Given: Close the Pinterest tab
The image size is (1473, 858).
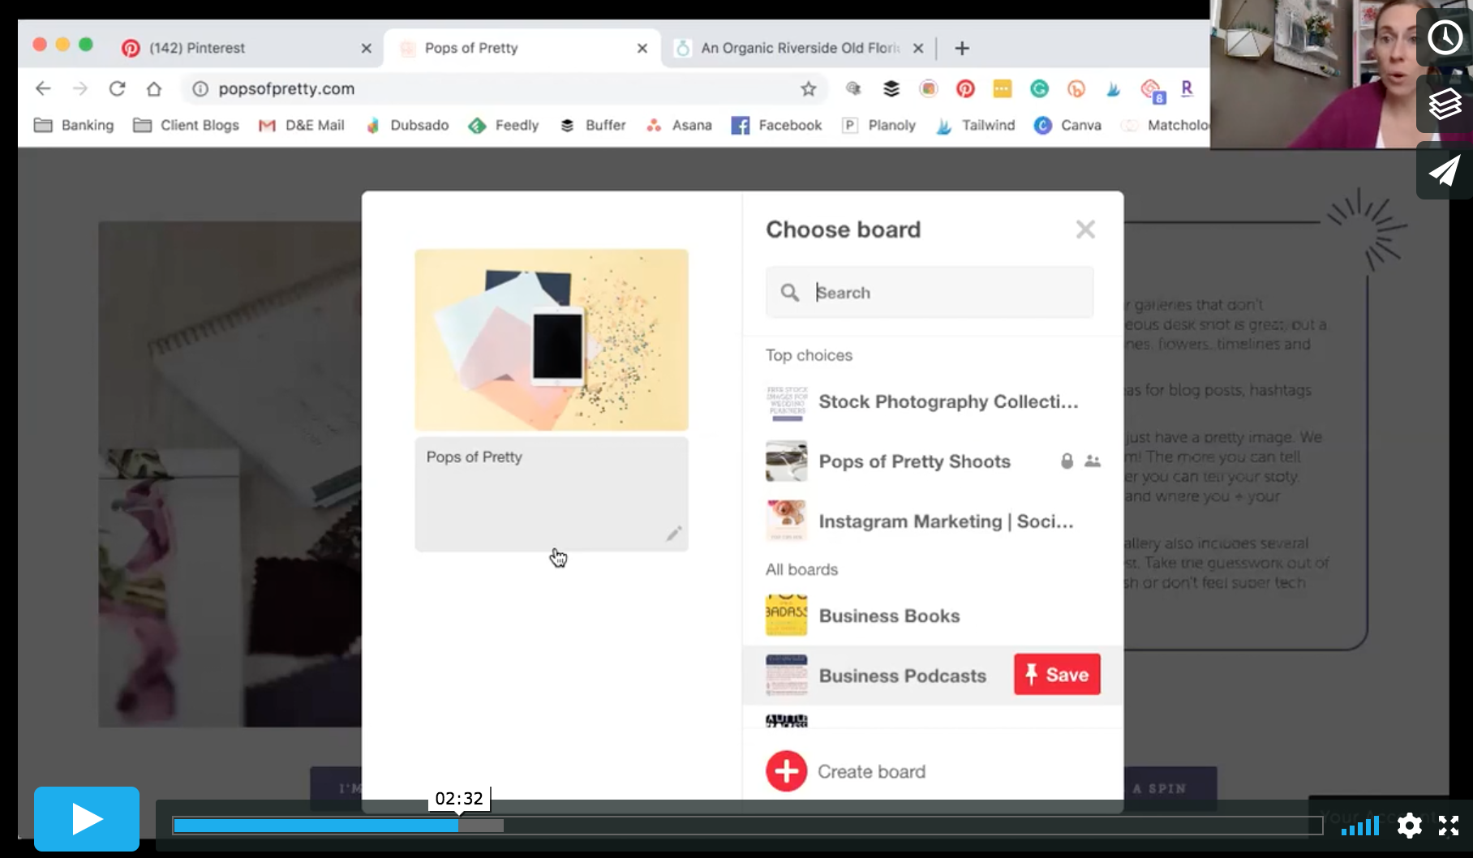Looking at the screenshot, I should (x=367, y=48).
